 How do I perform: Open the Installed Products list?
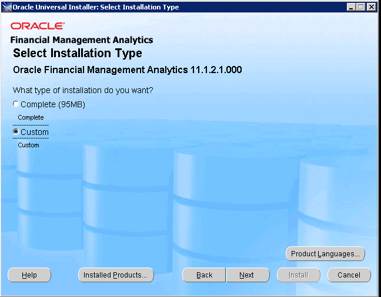(116, 275)
